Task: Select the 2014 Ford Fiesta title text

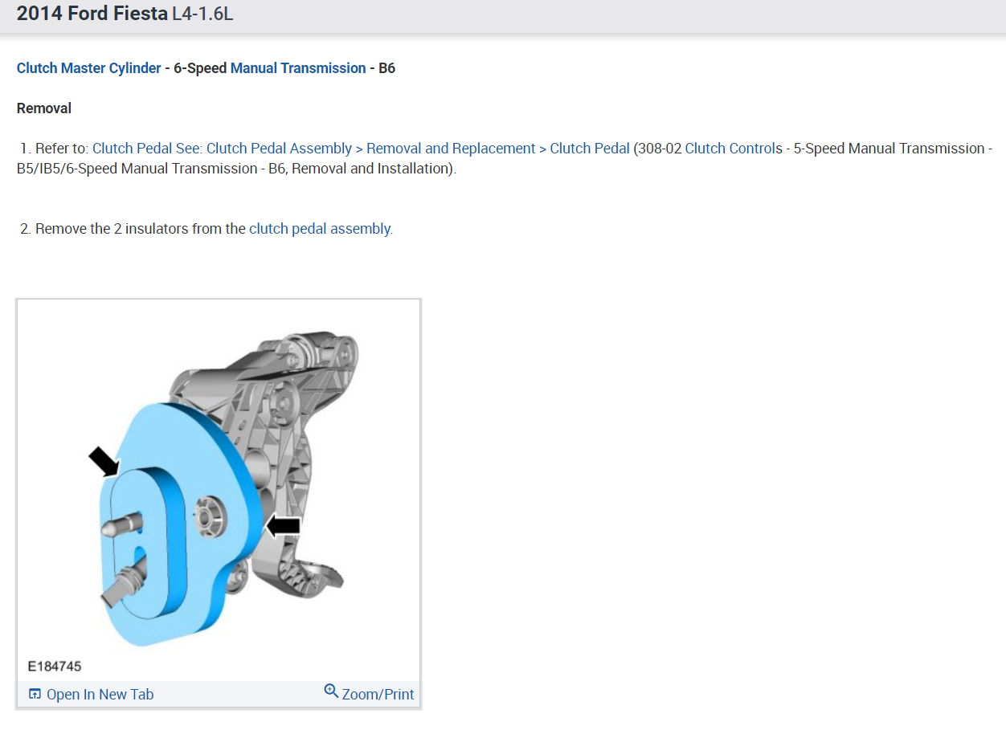Action: click(92, 14)
